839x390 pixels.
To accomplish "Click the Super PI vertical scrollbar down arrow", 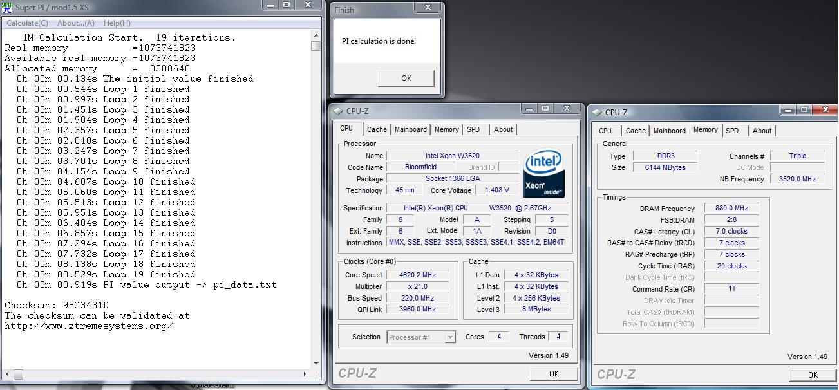I will coord(316,364).
